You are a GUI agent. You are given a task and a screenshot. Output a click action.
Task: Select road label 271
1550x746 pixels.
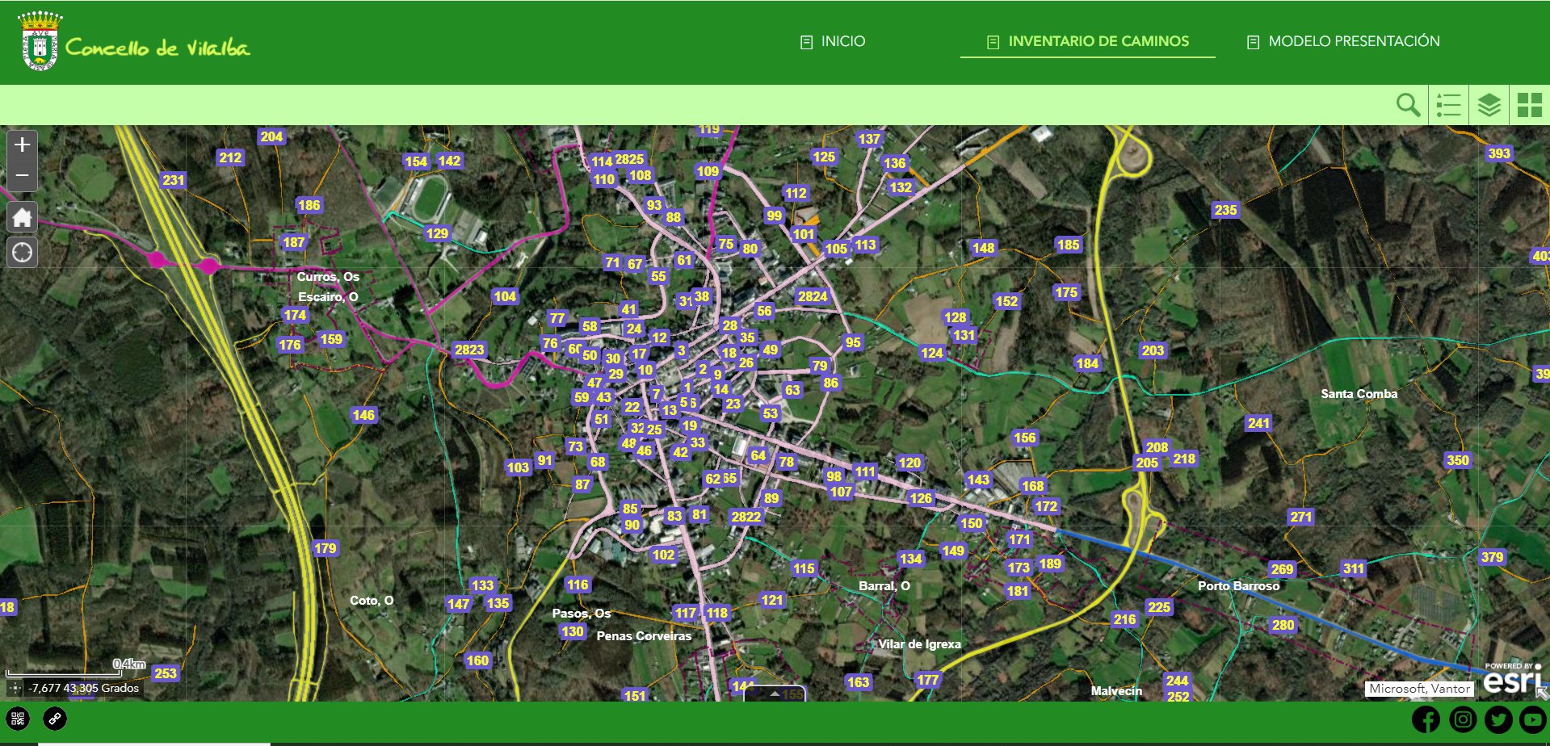tap(1301, 517)
